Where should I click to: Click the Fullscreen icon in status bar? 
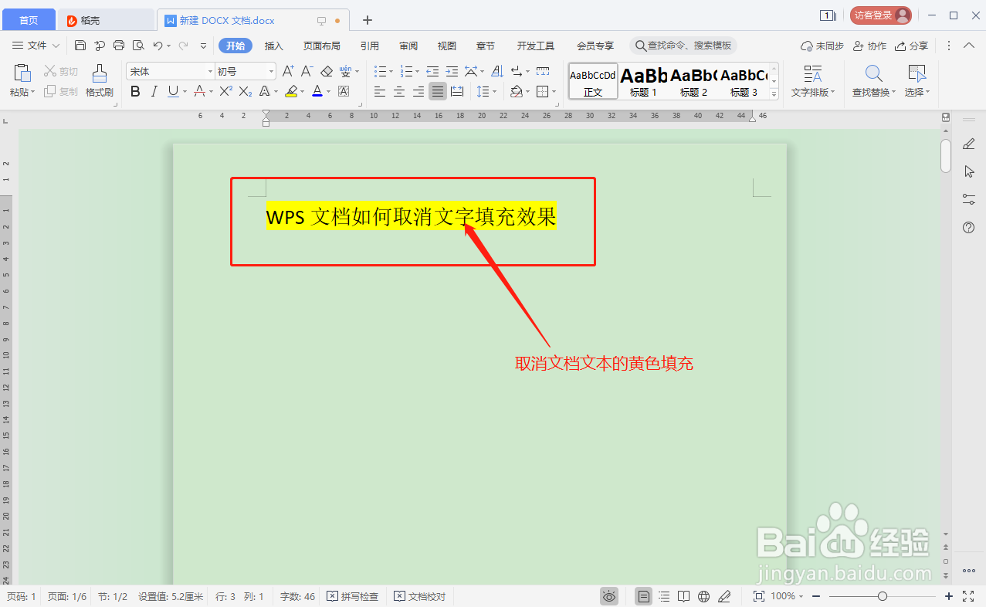[x=969, y=596]
